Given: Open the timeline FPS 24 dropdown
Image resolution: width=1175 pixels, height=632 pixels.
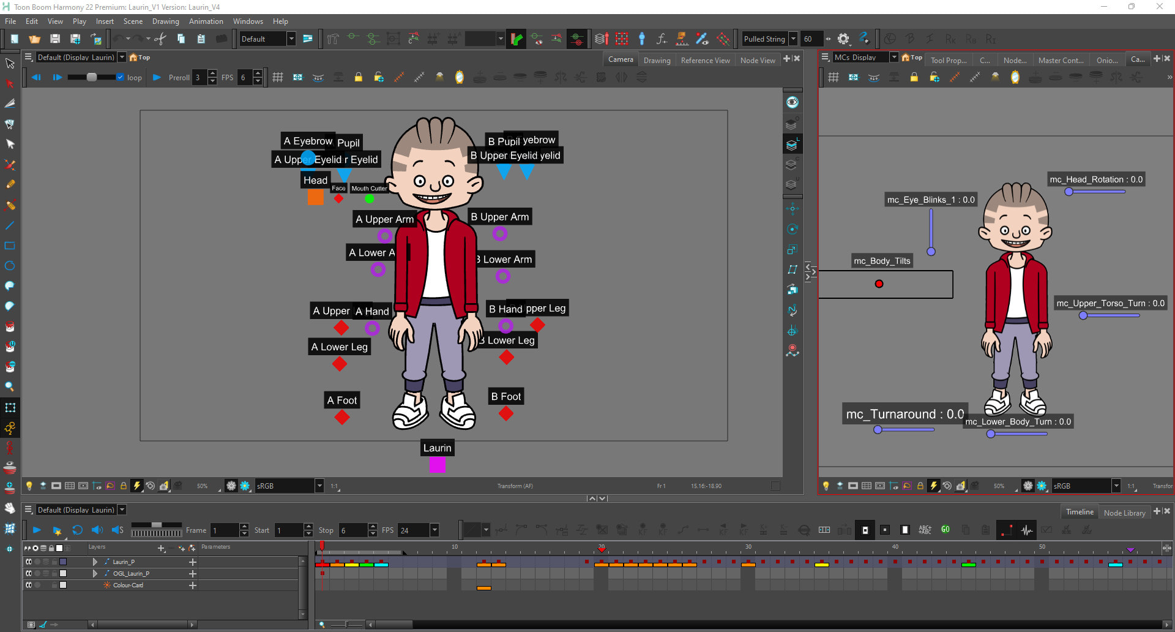Looking at the screenshot, I should [x=435, y=530].
